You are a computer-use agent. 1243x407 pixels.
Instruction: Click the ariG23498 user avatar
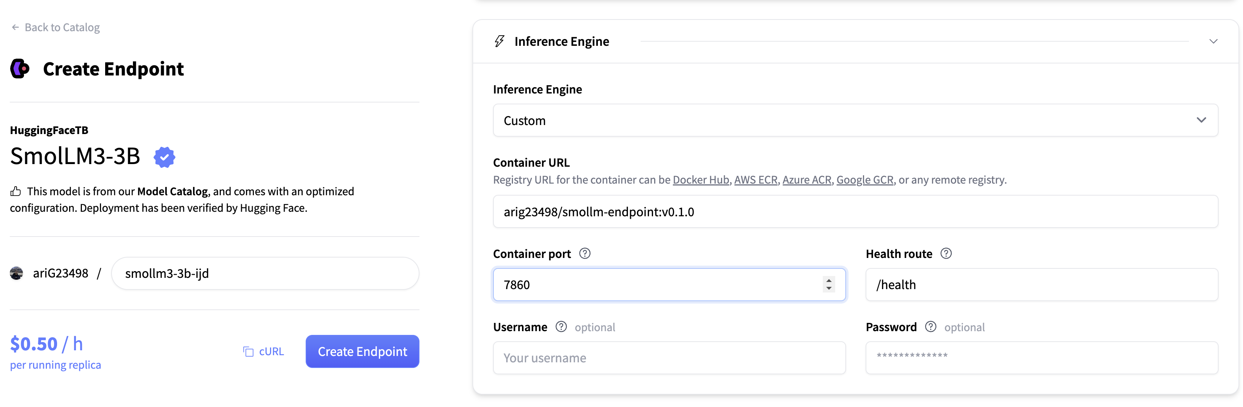pyautogui.click(x=17, y=273)
